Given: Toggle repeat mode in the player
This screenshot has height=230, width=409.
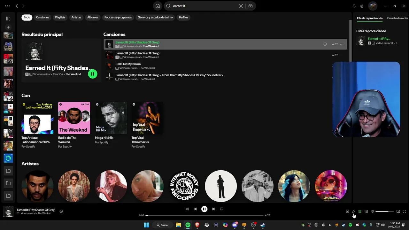Looking at the screenshot, I should pyautogui.click(x=221, y=209).
